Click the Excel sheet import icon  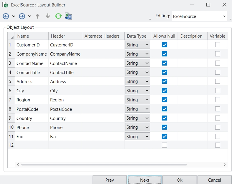68,16
